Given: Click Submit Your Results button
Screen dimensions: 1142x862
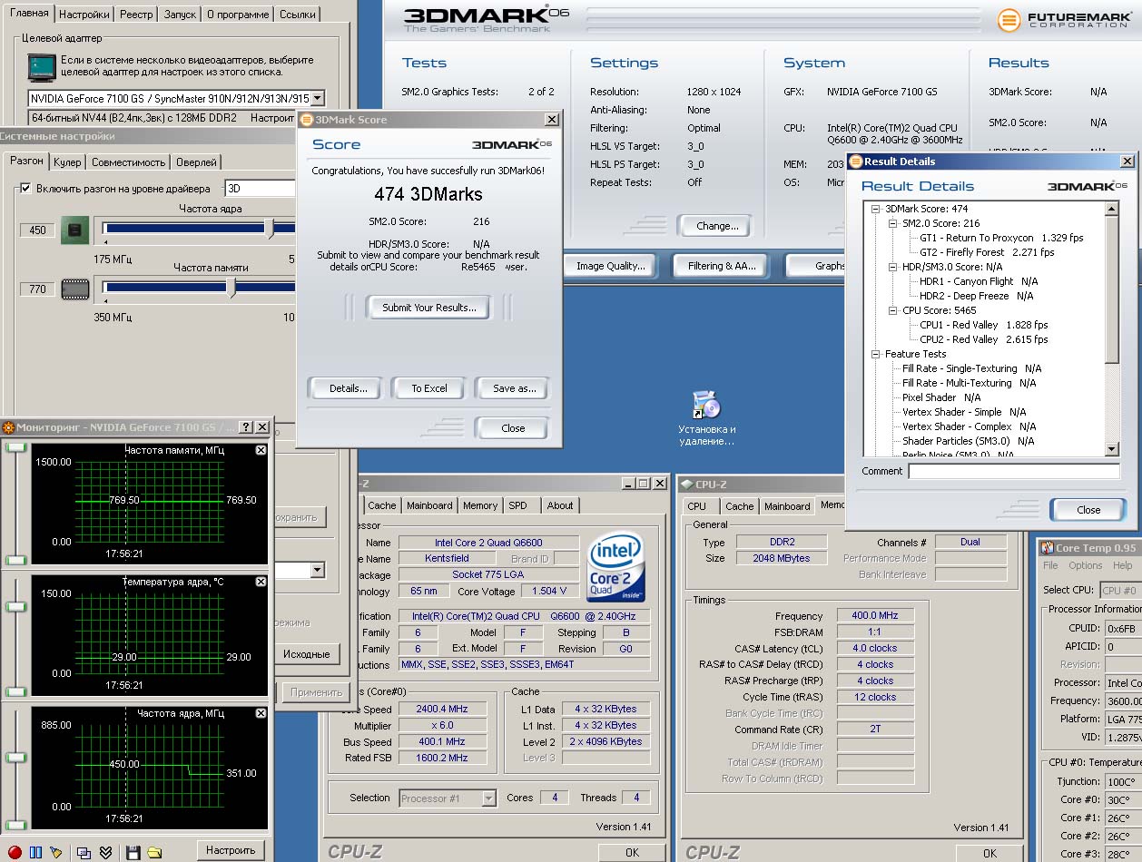Looking at the screenshot, I should (428, 308).
